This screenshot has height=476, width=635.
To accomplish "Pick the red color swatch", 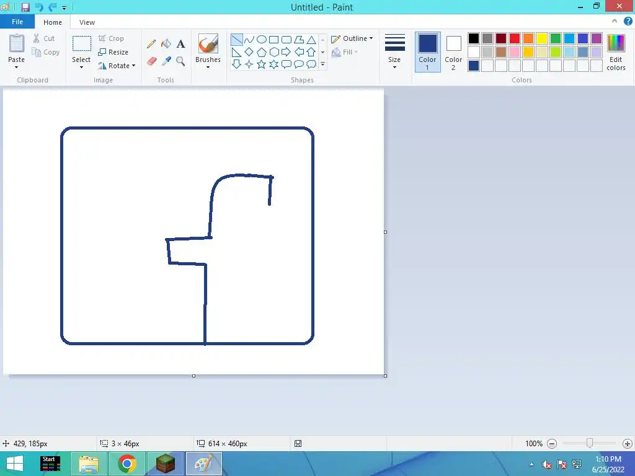I will (x=515, y=38).
